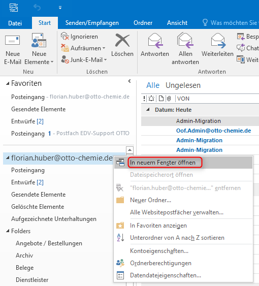Filter by Ungelesen messages
The height and width of the screenshot is (286, 259).
click(x=183, y=85)
